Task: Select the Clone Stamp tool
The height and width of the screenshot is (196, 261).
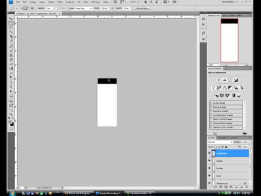Action: tap(11, 55)
